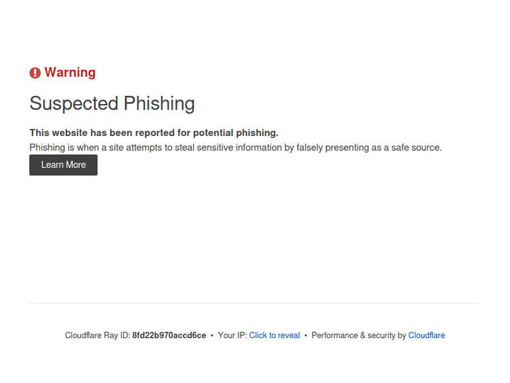Click the Performance & security by text

pyautogui.click(x=358, y=335)
